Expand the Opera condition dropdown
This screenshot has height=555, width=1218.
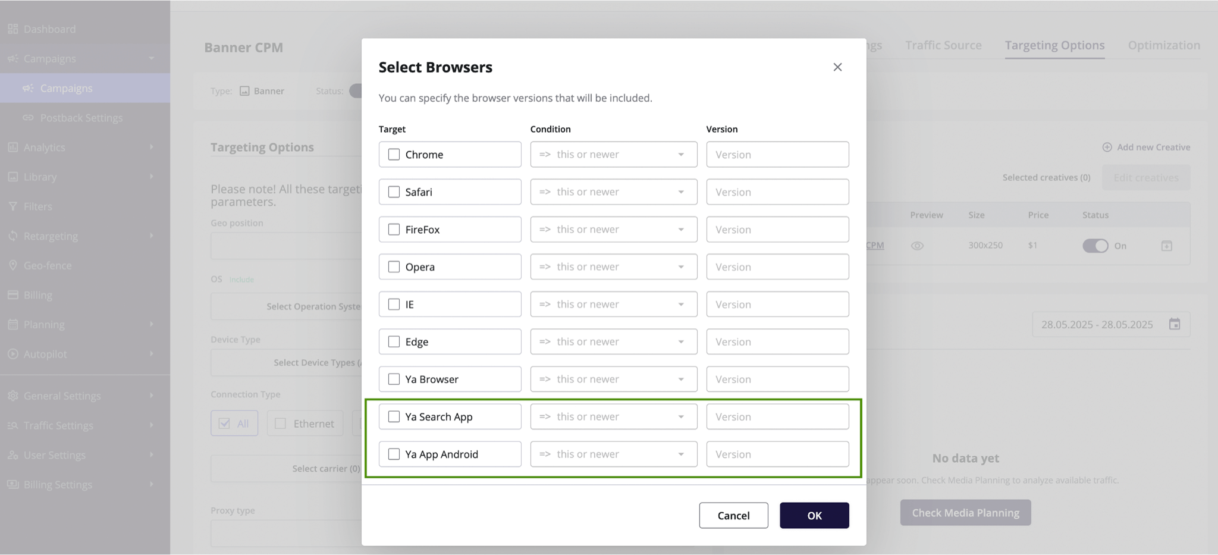pyautogui.click(x=613, y=267)
